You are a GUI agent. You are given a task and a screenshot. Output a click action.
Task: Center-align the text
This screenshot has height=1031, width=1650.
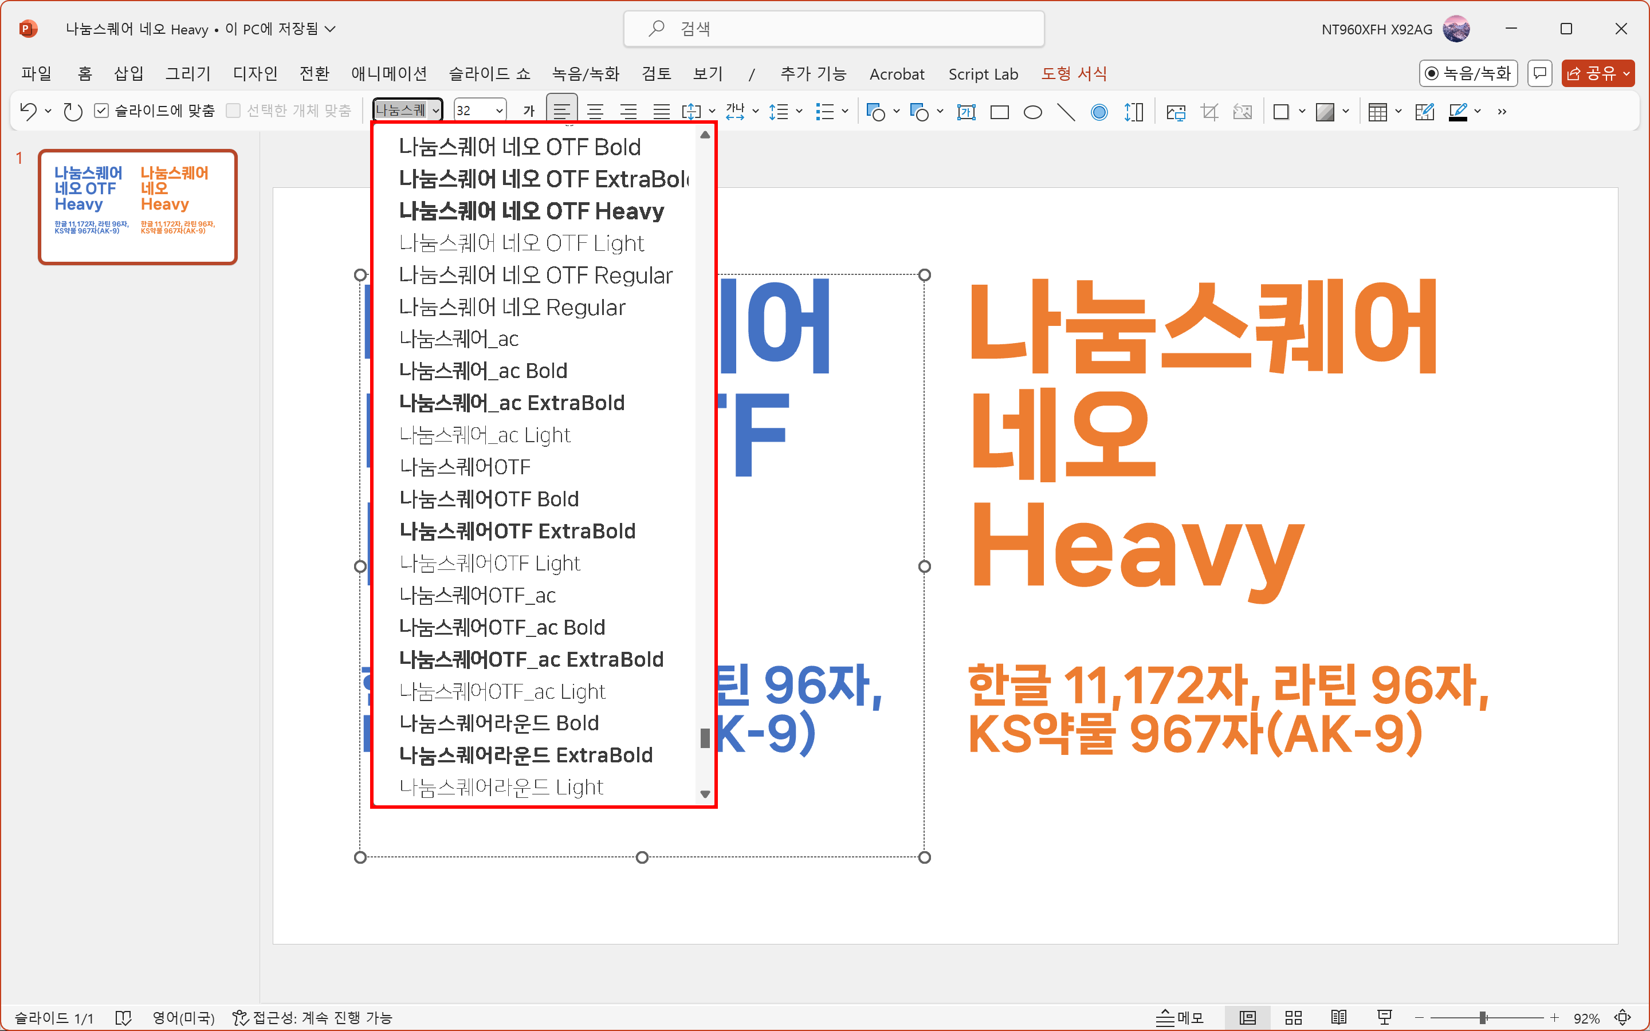coord(595,111)
